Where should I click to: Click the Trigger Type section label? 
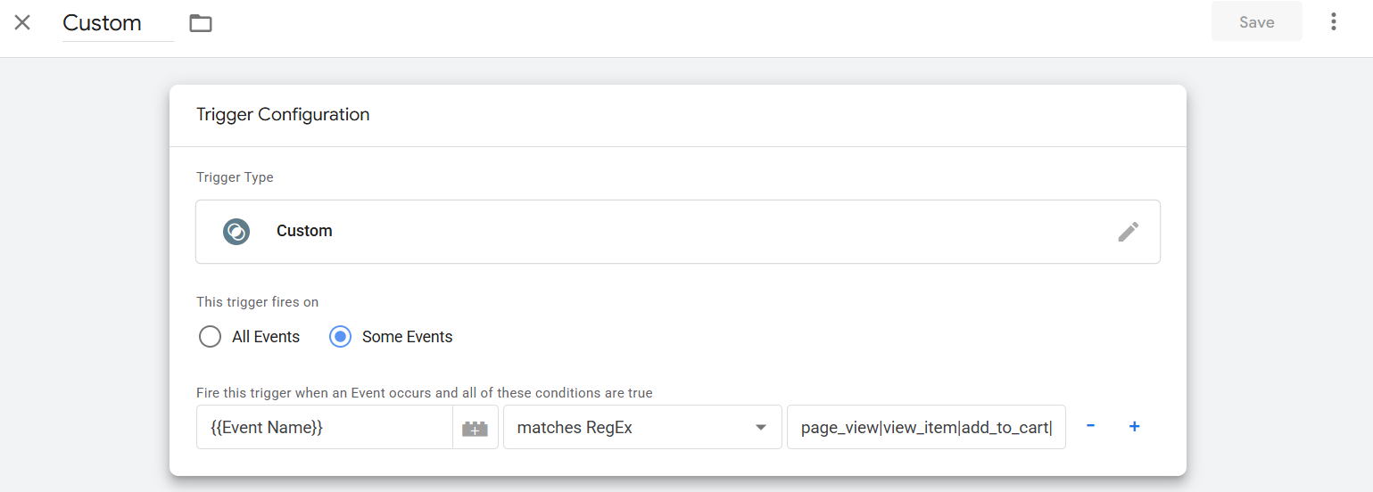pyautogui.click(x=235, y=177)
